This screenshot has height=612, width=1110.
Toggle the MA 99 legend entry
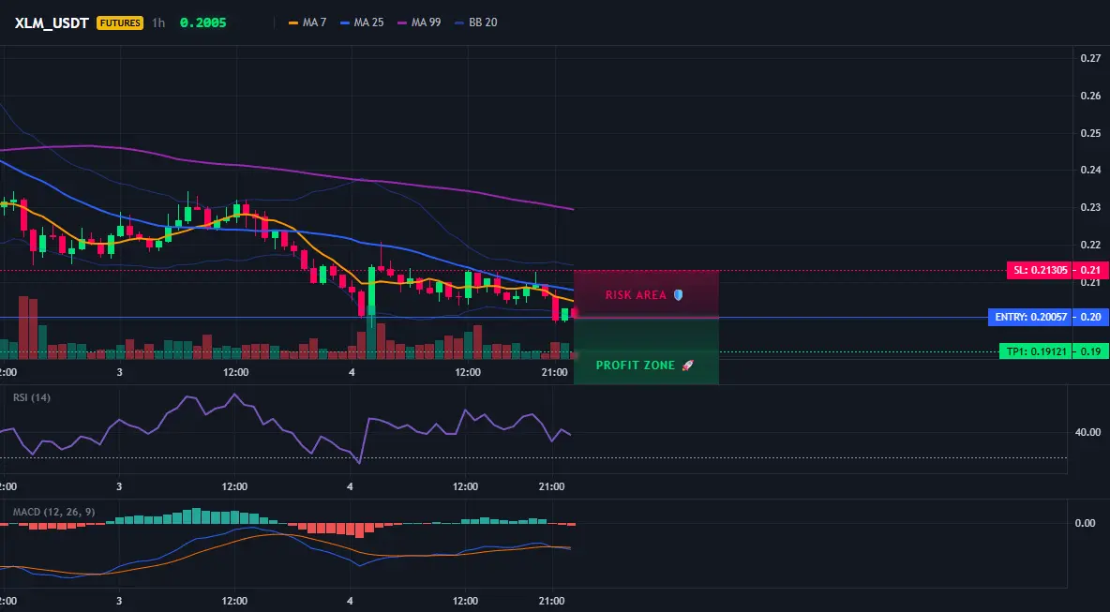[x=419, y=22]
